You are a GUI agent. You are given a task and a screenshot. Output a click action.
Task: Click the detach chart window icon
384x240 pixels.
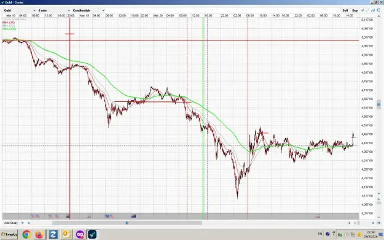pos(378,10)
